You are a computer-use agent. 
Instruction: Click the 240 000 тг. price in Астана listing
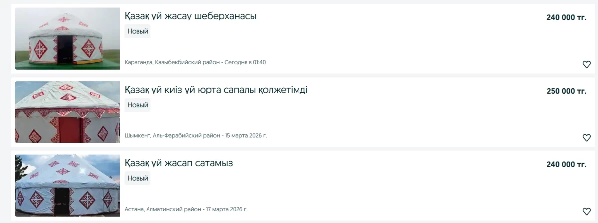[566, 164]
